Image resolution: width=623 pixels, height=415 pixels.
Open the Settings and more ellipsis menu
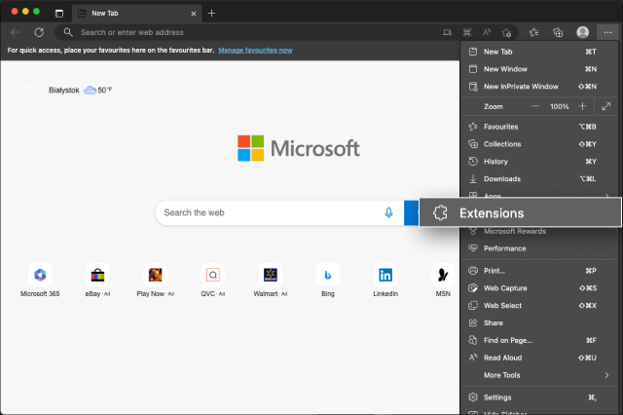click(608, 32)
